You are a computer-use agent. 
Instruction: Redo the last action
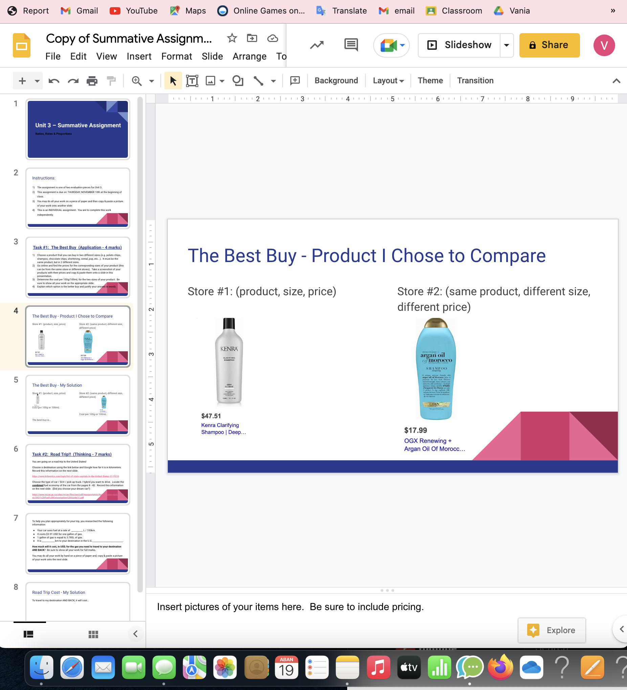[73, 81]
